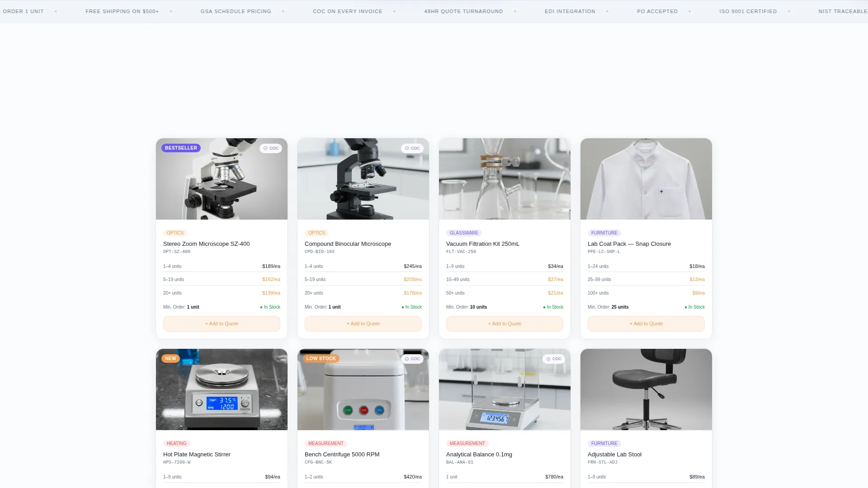Click COC ON EVERY INVOICE in ticker

pos(348,11)
